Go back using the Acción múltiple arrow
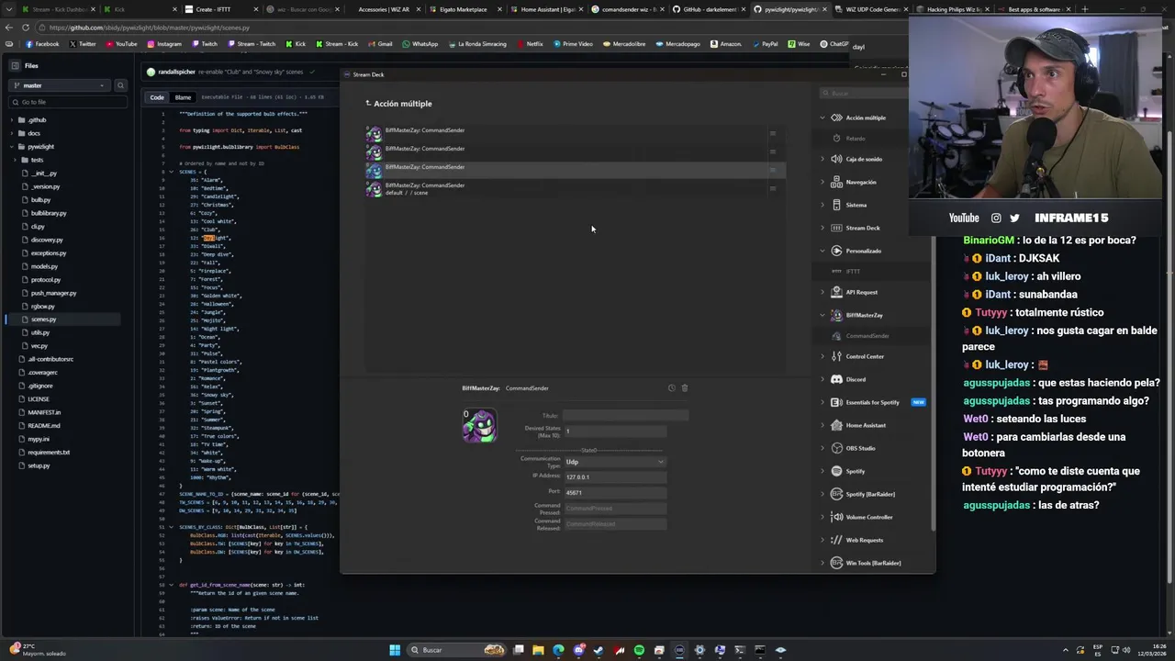Viewport: 1175px width, 661px height. tap(368, 104)
